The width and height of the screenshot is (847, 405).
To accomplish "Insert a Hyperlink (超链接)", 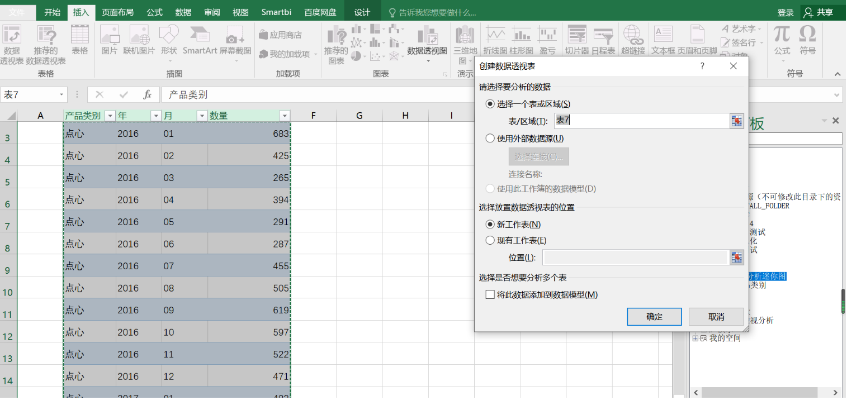I will (633, 40).
